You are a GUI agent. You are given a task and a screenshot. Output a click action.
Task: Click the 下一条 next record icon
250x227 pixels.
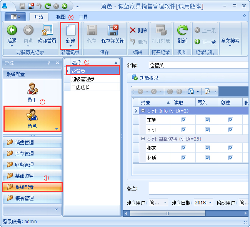point(197,42)
